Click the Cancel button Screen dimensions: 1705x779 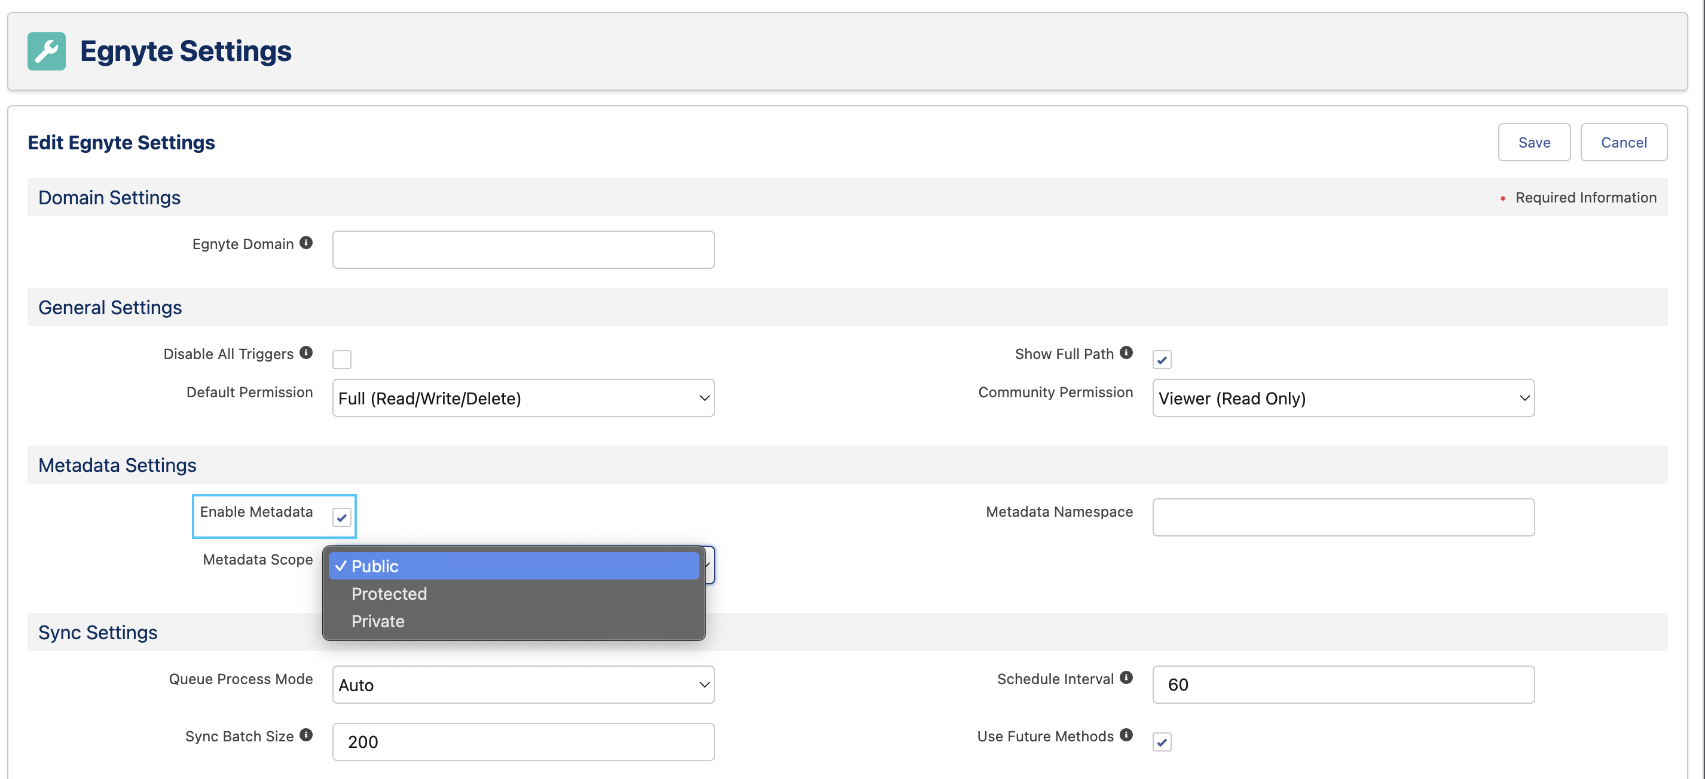click(1623, 142)
